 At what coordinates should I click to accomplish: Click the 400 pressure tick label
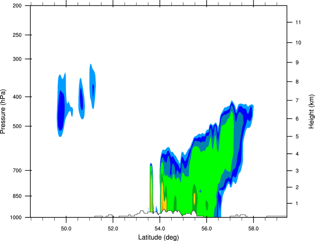point(17,97)
